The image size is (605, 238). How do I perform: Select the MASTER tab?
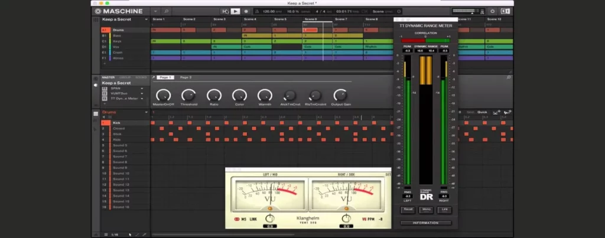click(x=108, y=77)
